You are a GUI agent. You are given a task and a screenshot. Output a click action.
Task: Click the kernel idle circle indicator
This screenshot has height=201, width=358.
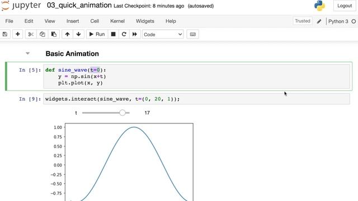click(x=354, y=21)
